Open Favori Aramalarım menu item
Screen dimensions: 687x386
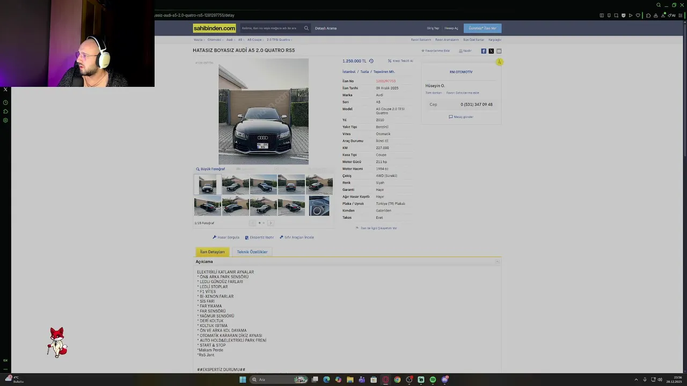point(447,40)
